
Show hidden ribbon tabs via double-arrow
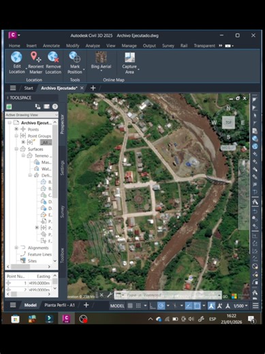click(x=221, y=46)
